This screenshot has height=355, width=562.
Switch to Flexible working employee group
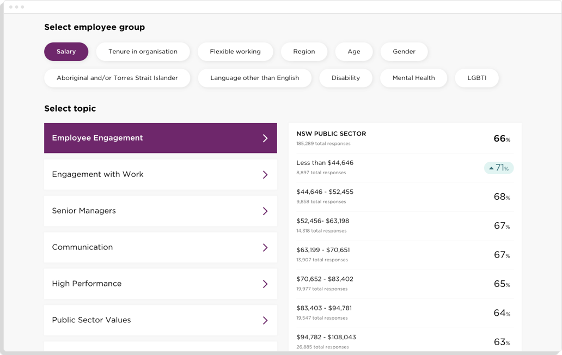235,52
